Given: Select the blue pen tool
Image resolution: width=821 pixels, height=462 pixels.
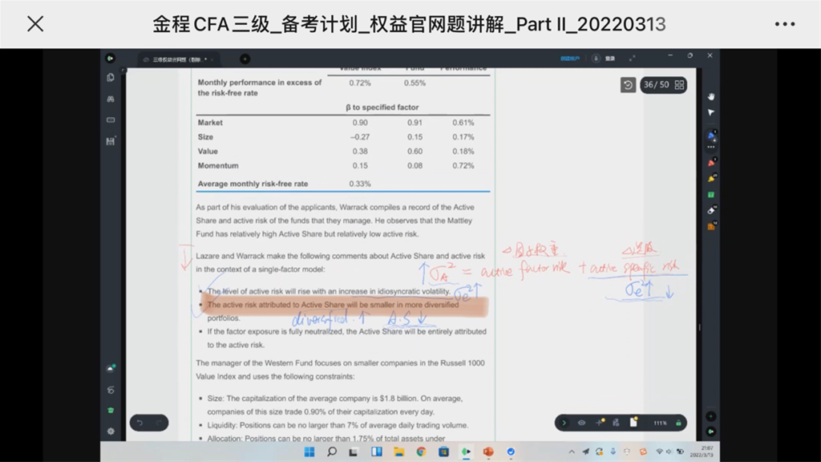Looking at the screenshot, I should (711, 135).
